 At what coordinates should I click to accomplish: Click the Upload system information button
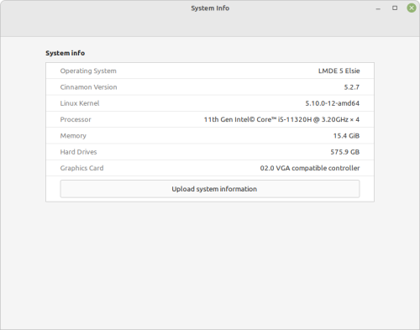pos(210,189)
